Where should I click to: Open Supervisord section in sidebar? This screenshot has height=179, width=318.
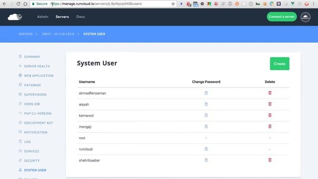pos(35,94)
